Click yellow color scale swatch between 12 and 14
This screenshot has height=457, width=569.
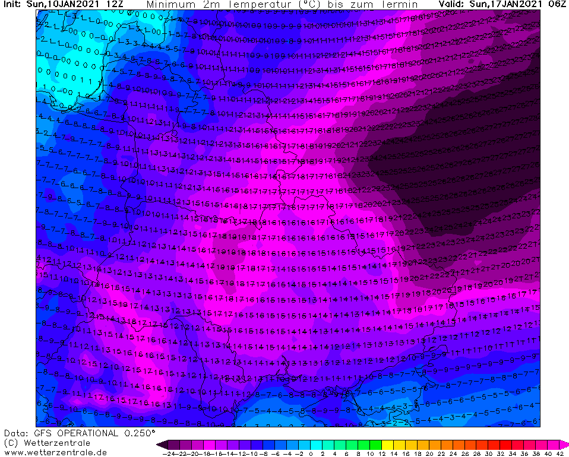pyautogui.click(x=388, y=445)
